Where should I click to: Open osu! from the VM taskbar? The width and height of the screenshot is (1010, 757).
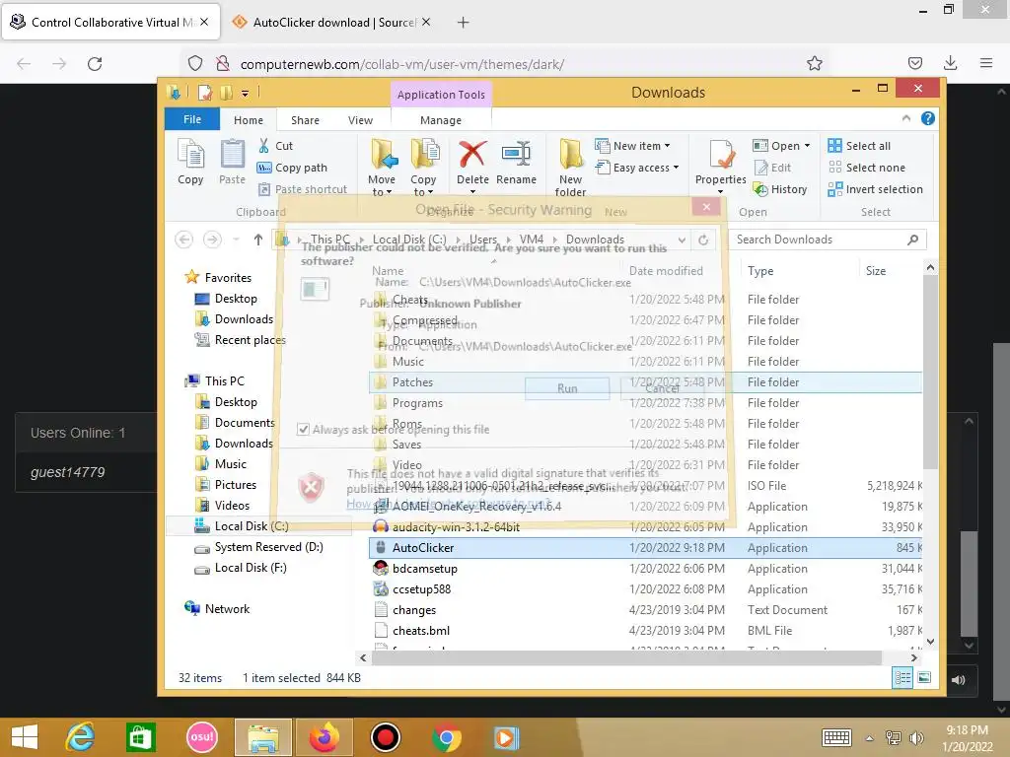(x=201, y=737)
